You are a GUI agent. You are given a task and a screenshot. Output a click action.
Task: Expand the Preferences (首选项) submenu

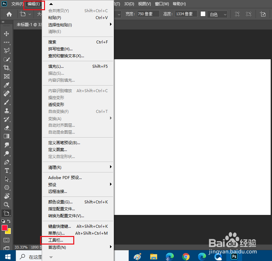click(78, 247)
